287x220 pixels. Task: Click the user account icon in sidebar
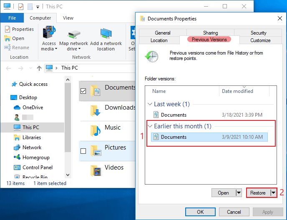[x=17, y=117]
